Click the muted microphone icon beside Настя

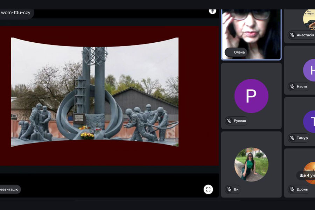pos(292,86)
